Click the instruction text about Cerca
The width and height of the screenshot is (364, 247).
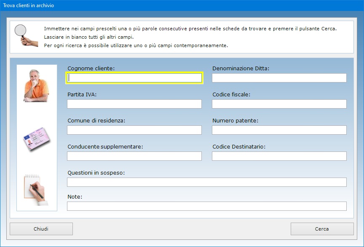point(190,29)
